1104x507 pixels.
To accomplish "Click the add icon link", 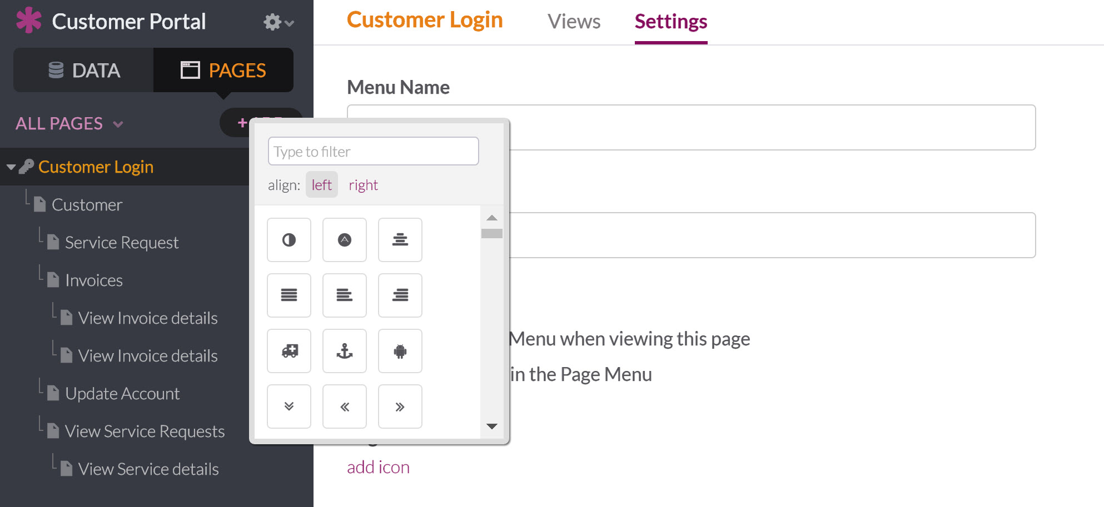I will [x=378, y=467].
